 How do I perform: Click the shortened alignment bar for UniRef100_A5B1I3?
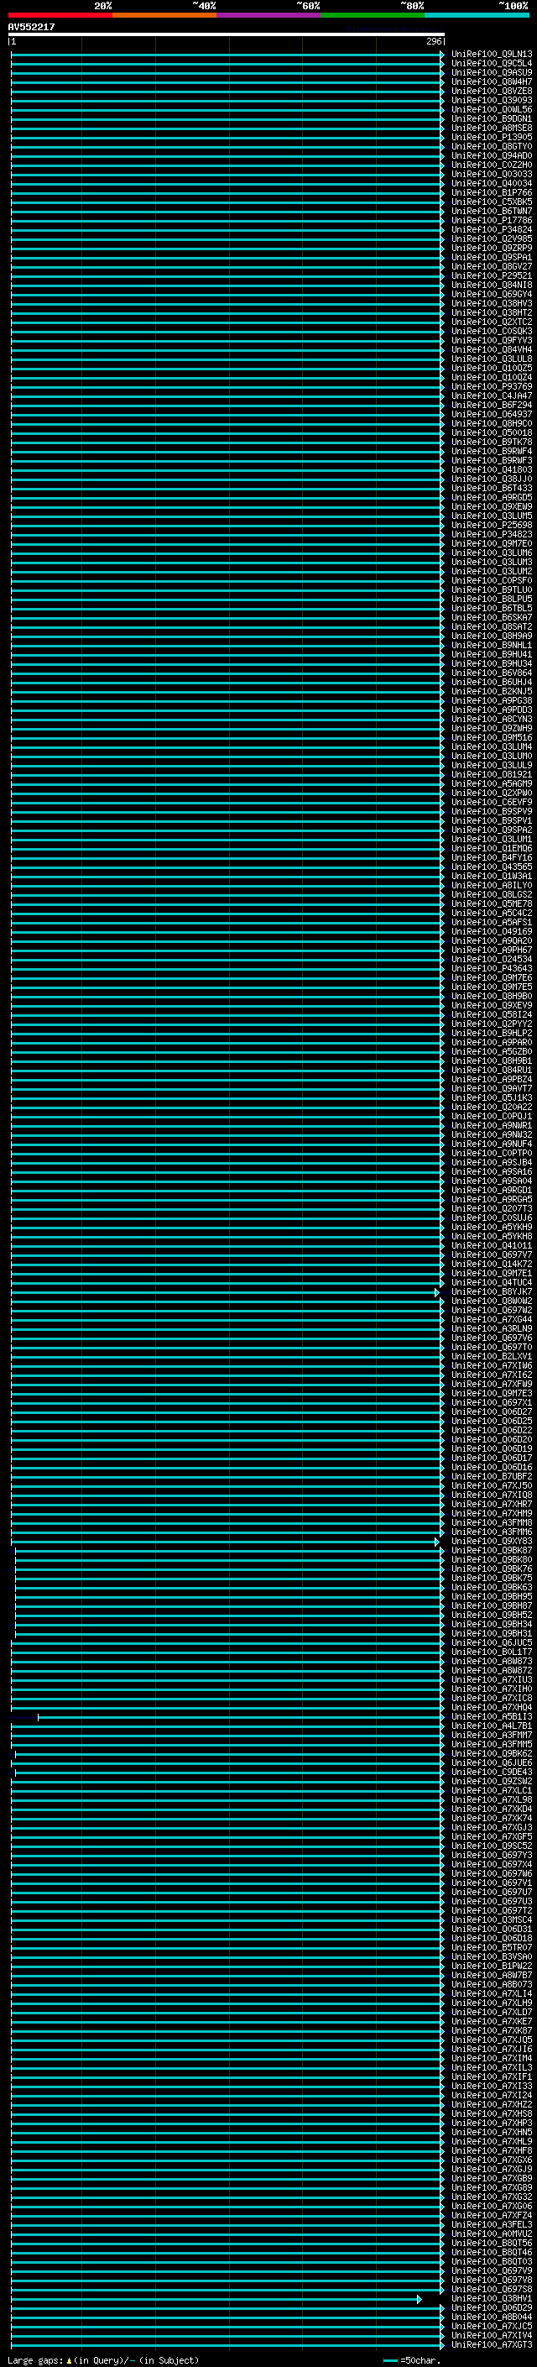coord(242,1717)
